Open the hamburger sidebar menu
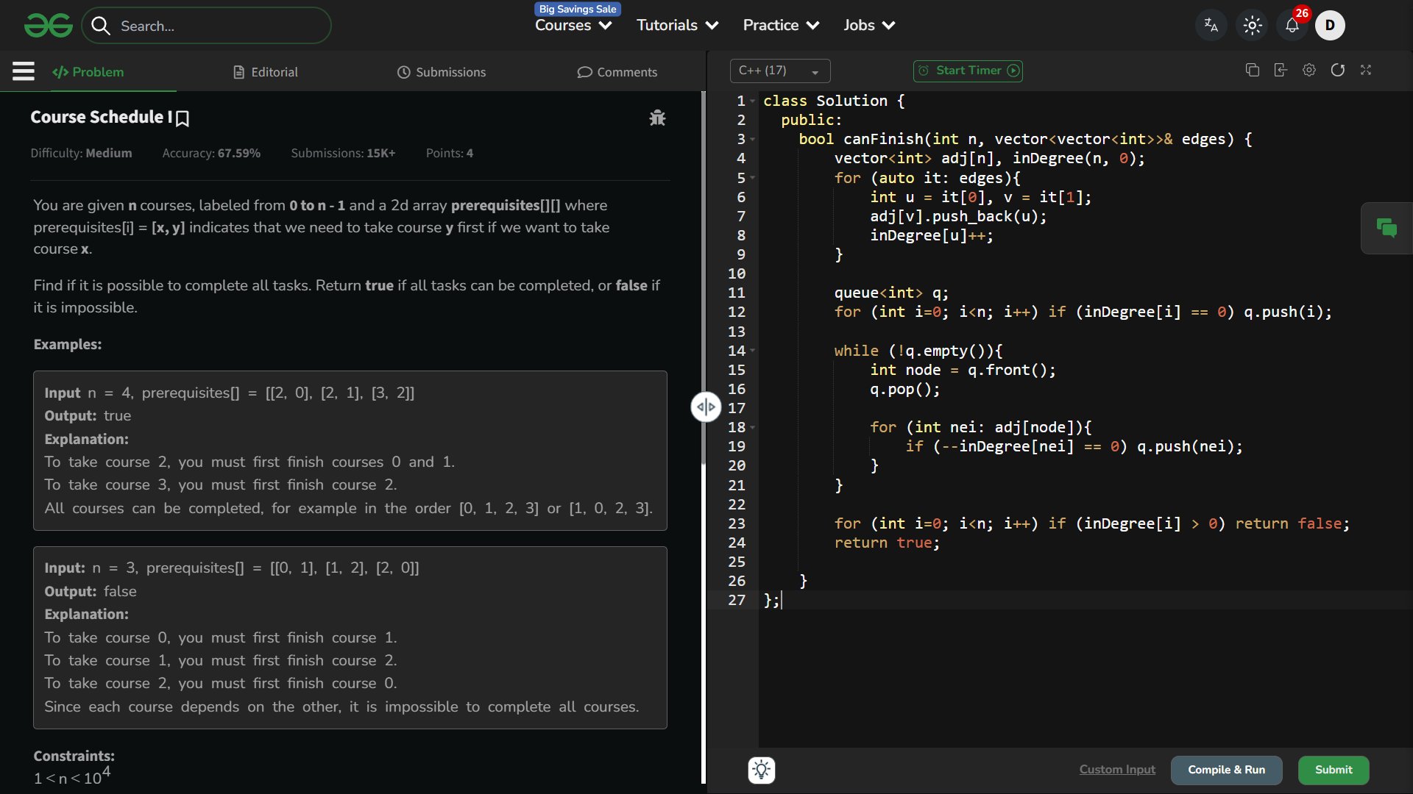Viewport: 1413px width, 794px height. tap(24, 71)
